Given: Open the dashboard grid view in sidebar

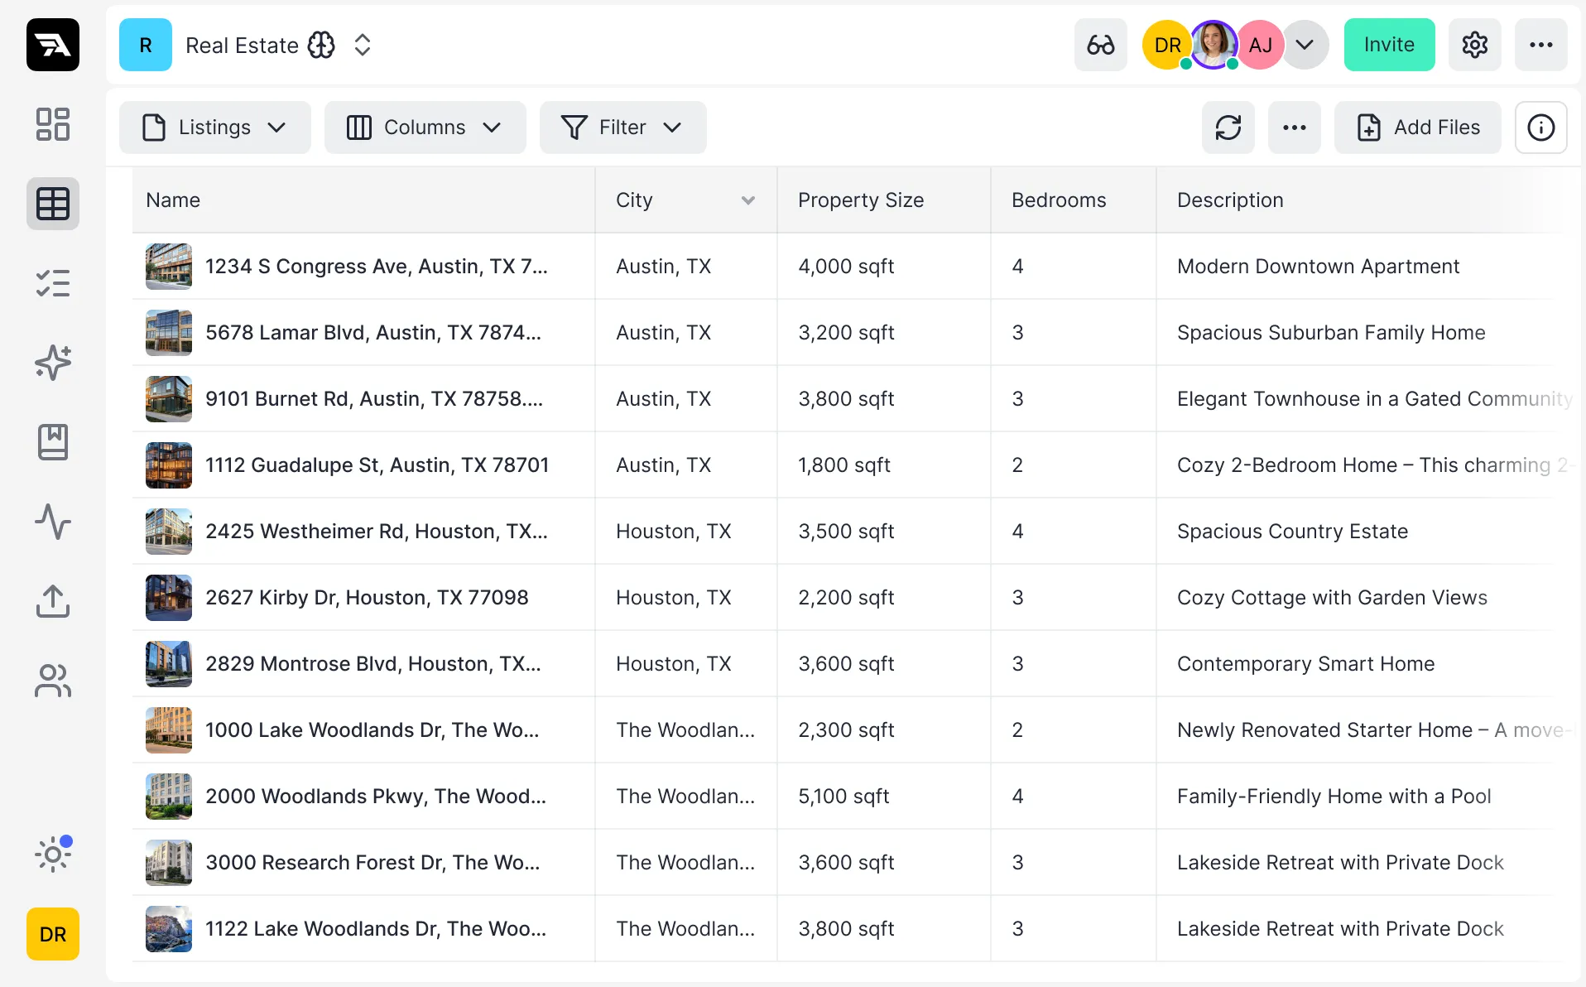Looking at the screenshot, I should point(52,124).
